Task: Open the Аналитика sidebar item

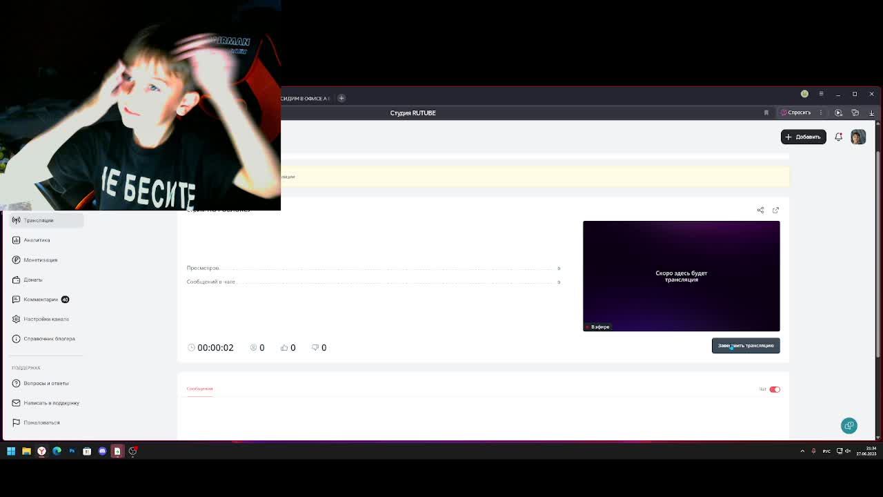Action: click(37, 240)
